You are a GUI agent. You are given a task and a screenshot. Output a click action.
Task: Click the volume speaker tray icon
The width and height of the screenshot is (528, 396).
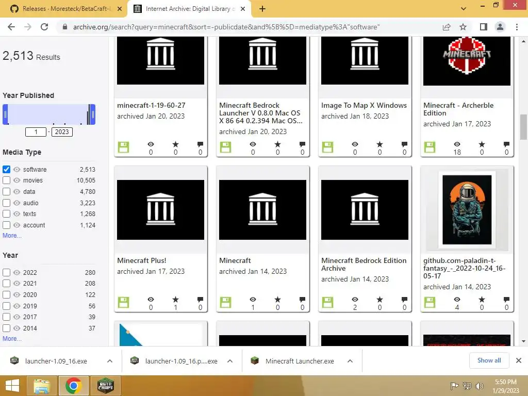pos(479,386)
